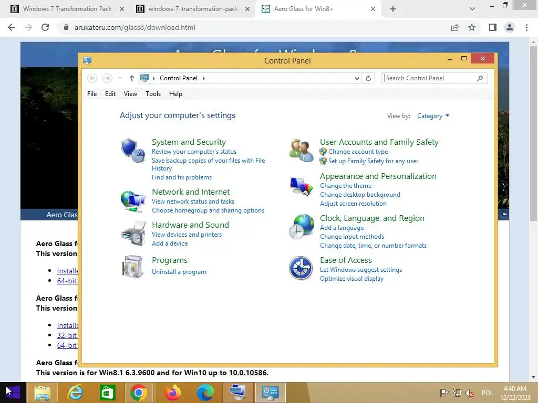The height and width of the screenshot is (403, 538).
Task: Open the Edit menu
Action: coord(110,94)
